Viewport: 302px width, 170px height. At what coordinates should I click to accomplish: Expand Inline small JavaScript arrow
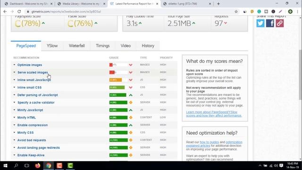point(14,80)
